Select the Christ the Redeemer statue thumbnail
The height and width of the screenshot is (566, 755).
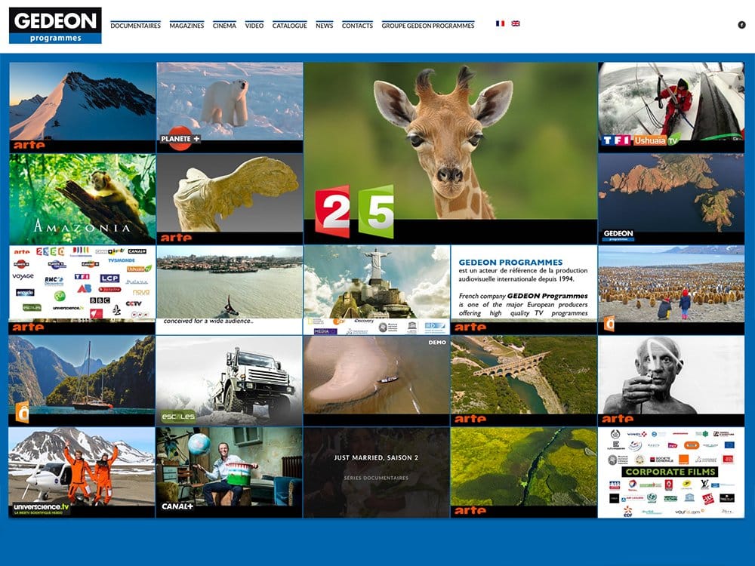(376, 289)
